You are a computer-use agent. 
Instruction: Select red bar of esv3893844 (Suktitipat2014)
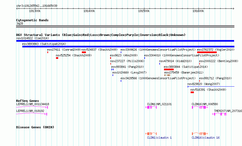coord(169,69)
